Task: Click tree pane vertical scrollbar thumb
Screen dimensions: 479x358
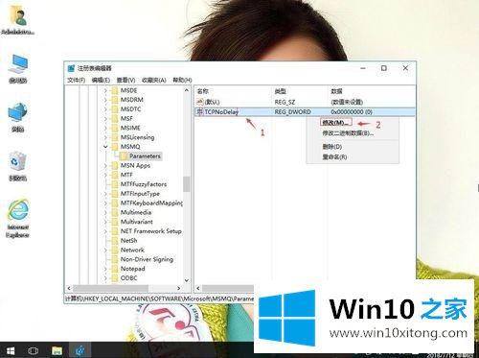Action: coord(187,184)
